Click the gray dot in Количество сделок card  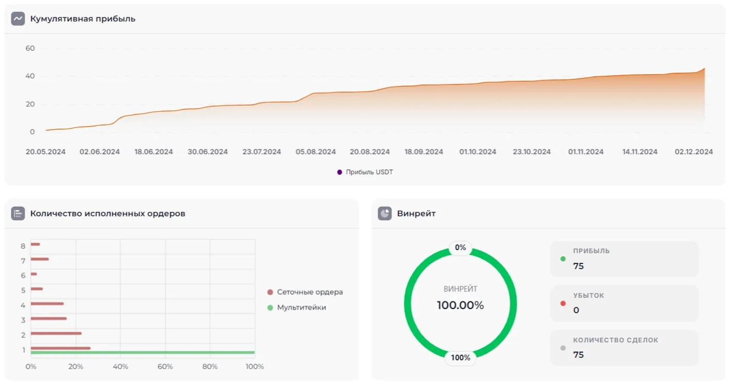click(x=563, y=348)
